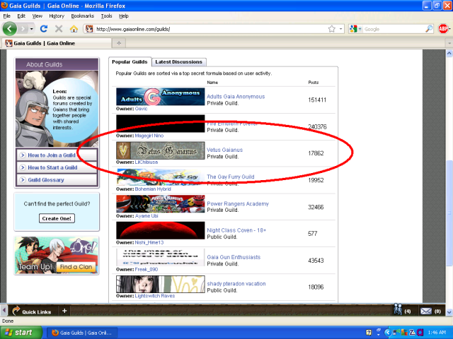Open owner LilChibiusa's profile link

[x=147, y=162]
